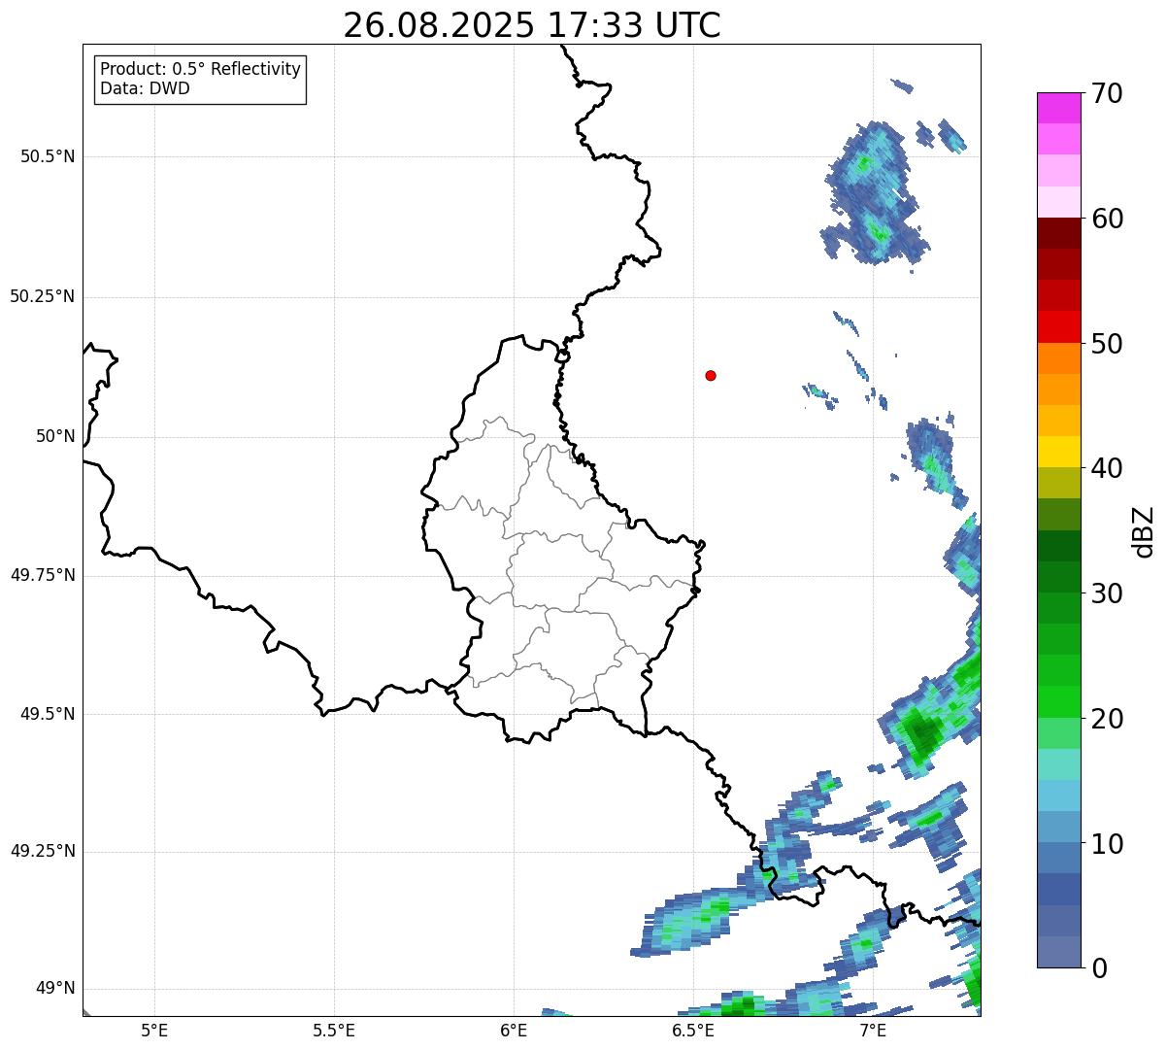The height and width of the screenshot is (1050, 1167).
Task: Click the colorbar 30 tick label
Action: coord(1107,593)
